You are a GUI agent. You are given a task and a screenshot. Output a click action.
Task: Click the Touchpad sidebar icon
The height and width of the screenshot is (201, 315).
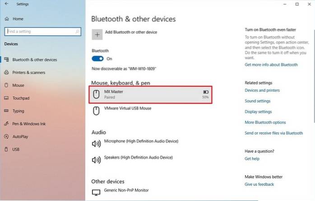pyautogui.click(x=7, y=98)
